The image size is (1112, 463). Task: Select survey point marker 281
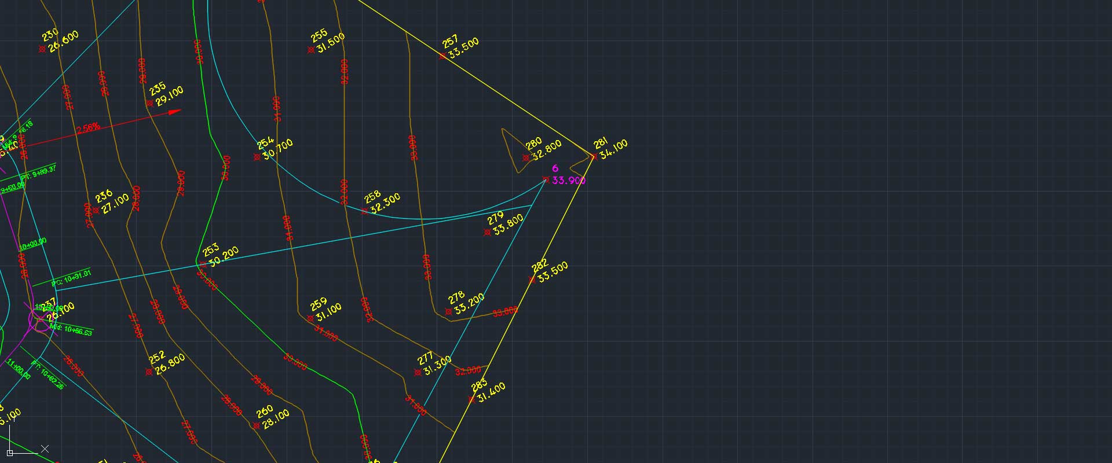(594, 156)
